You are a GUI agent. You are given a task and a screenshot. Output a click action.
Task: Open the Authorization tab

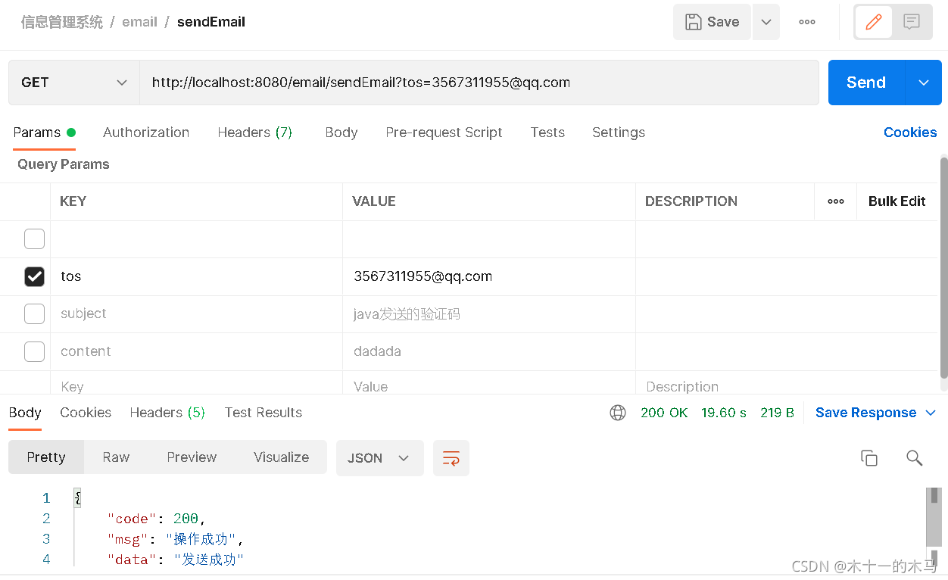click(x=146, y=133)
